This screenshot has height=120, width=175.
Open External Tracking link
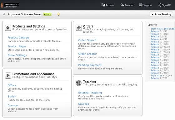[x=90, y=93]
